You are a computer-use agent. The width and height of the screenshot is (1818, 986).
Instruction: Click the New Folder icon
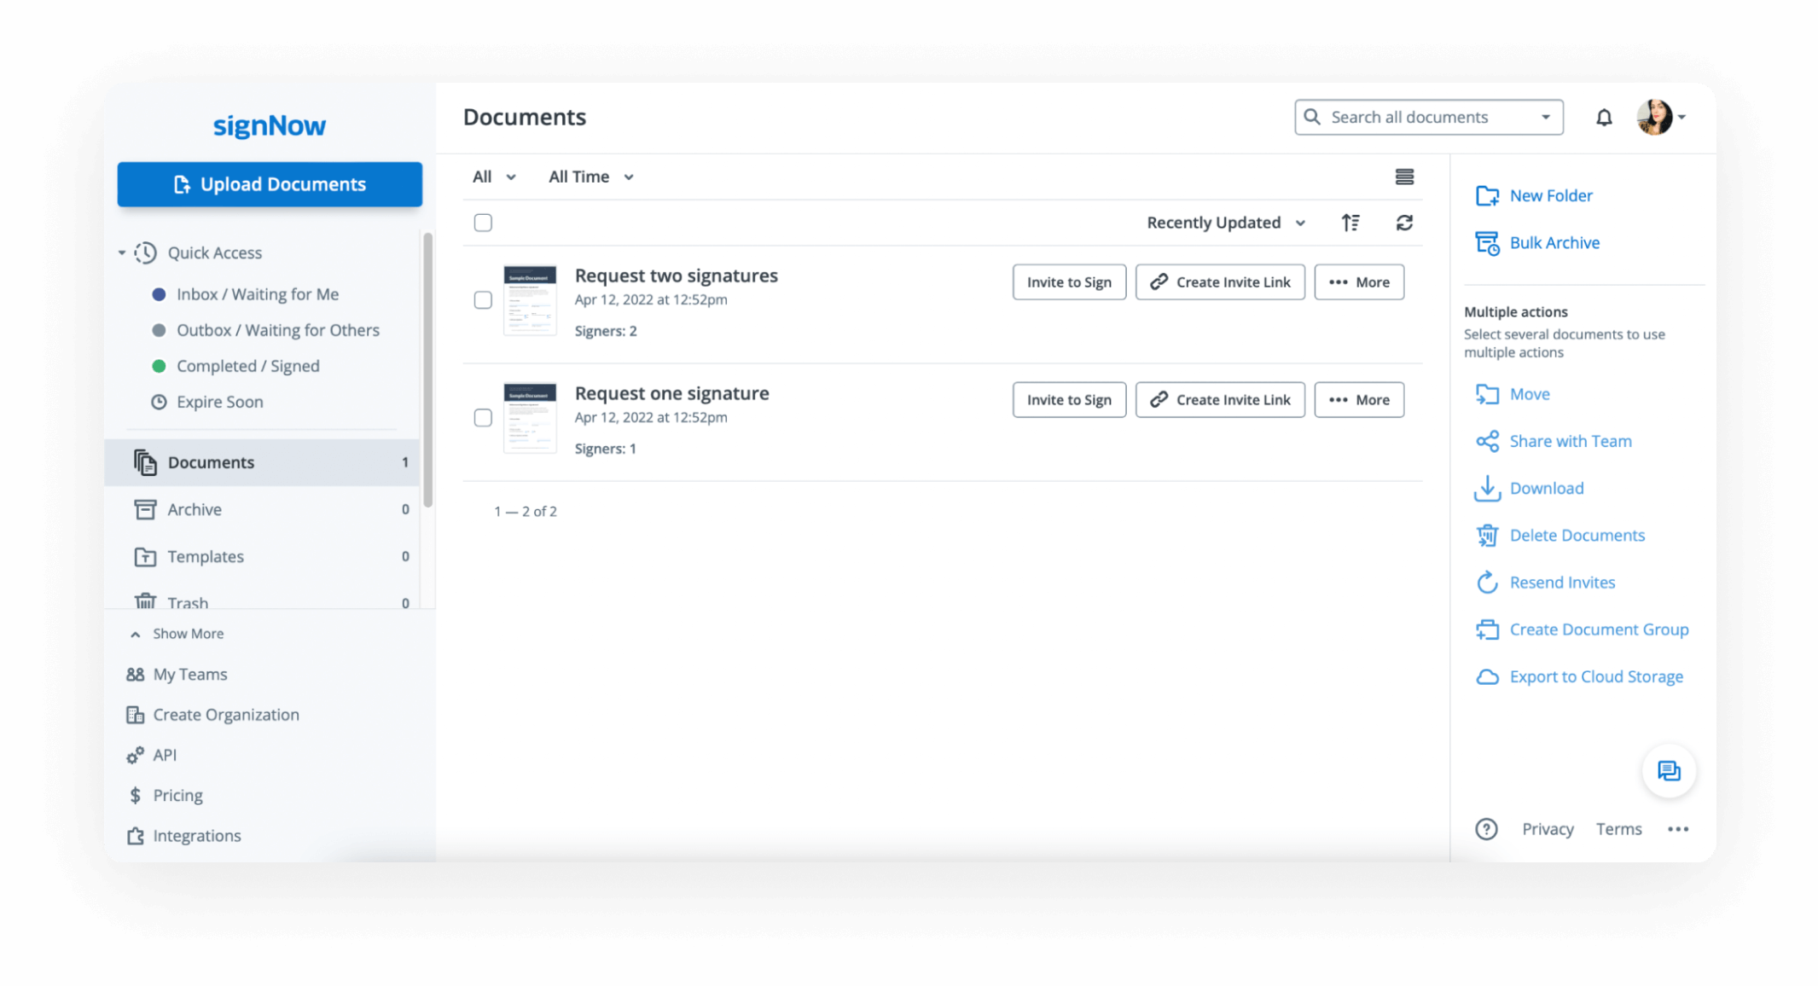click(1487, 196)
